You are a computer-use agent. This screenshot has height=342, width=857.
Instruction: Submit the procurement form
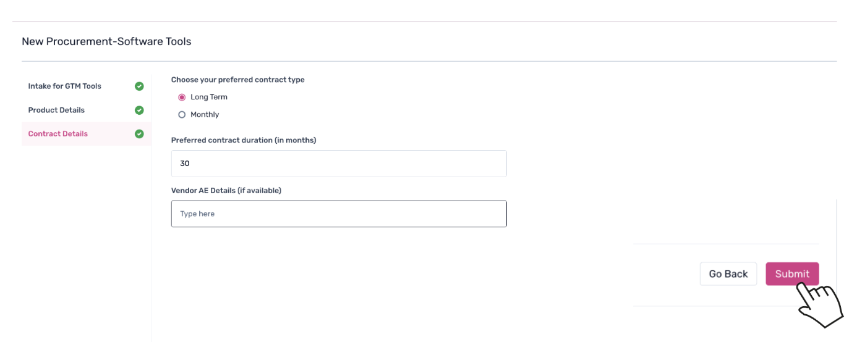click(x=791, y=274)
